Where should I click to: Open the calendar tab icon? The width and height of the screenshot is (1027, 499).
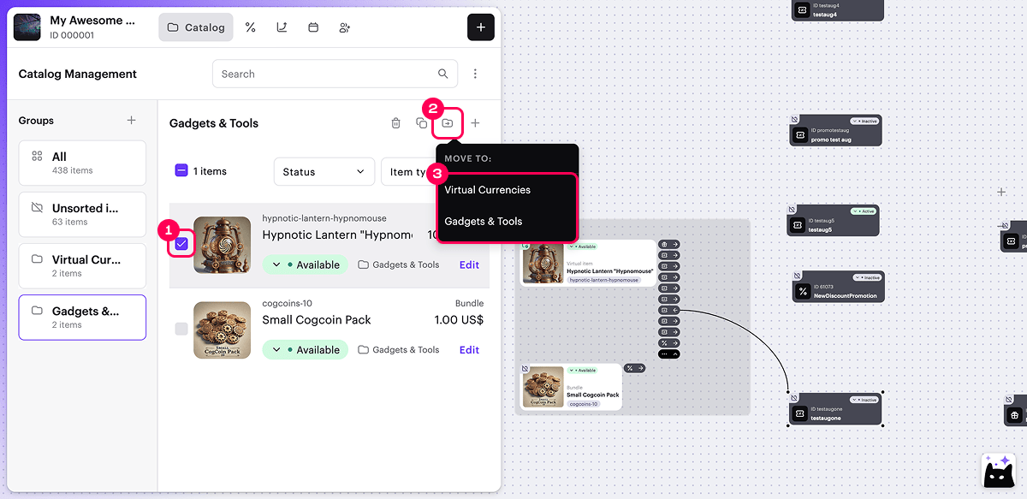[313, 27]
